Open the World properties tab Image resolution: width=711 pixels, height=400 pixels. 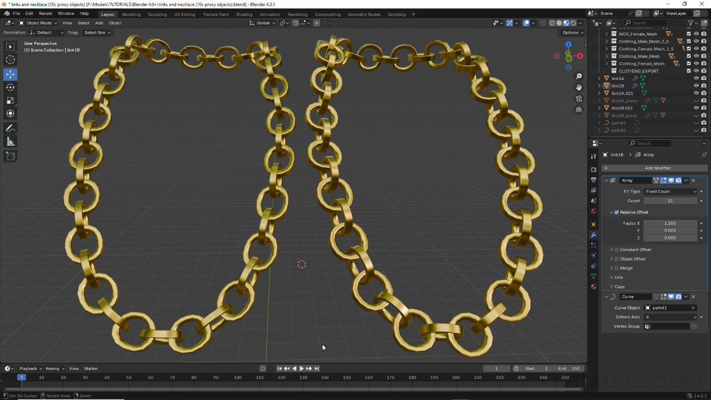[x=594, y=211]
